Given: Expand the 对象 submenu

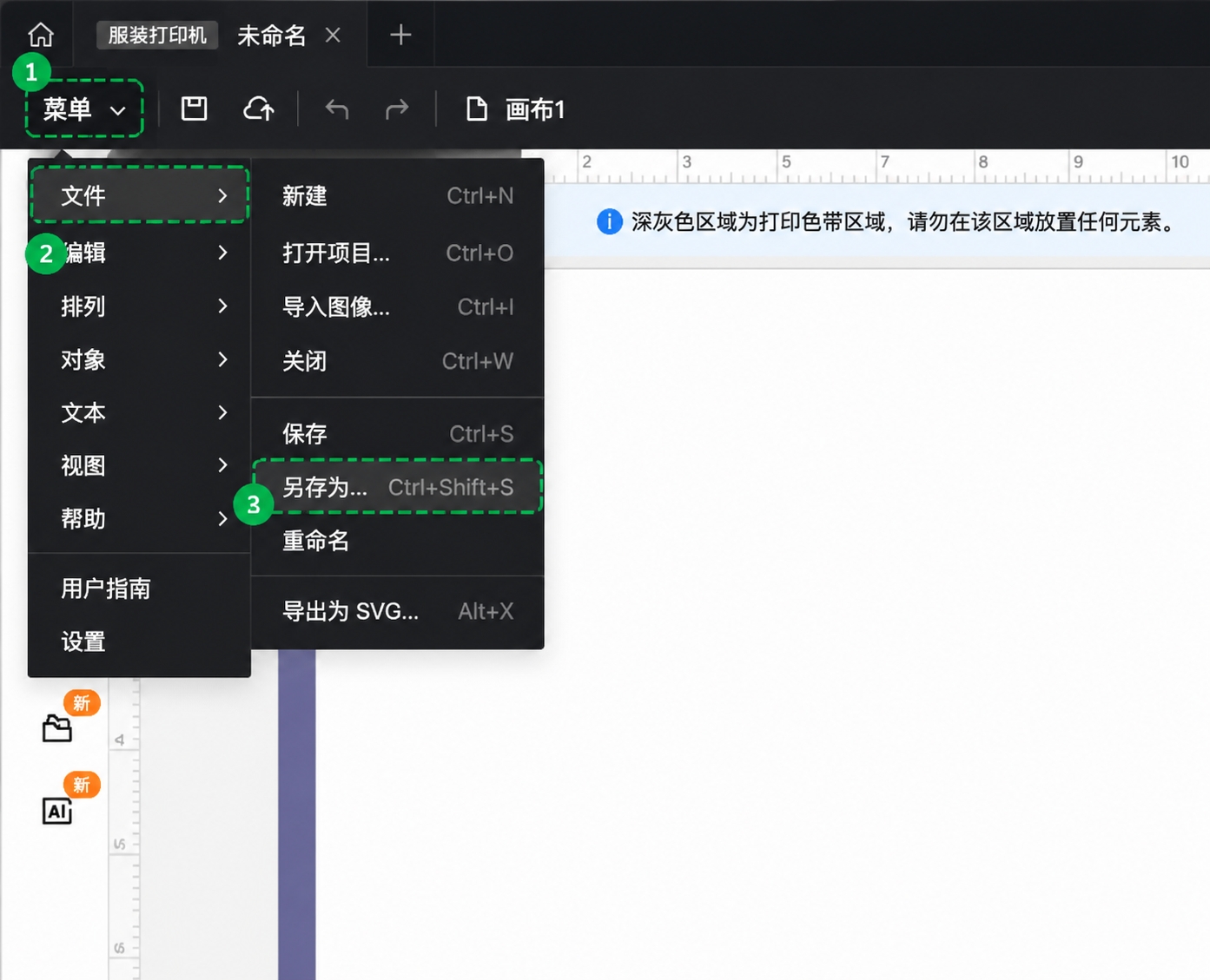Looking at the screenshot, I should (140, 359).
